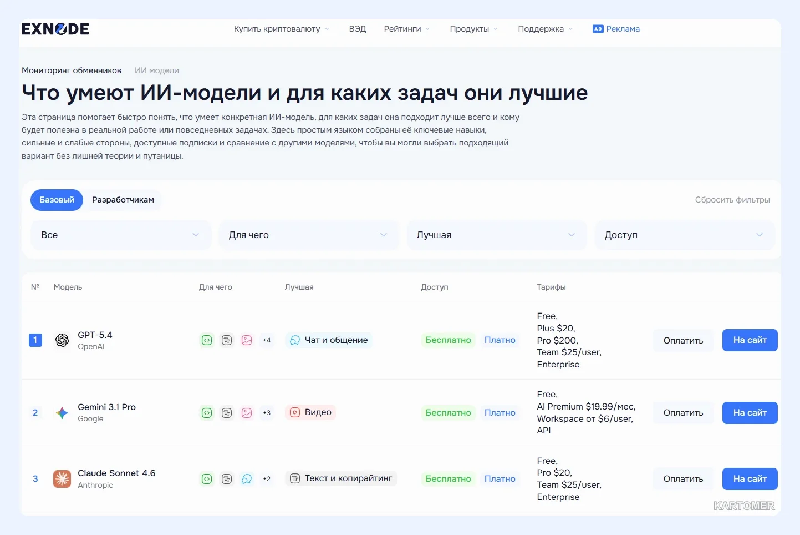The image size is (800, 535).
Task: Click the text icon in Claude Sonnet row's Для чего column
Action: [227, 478]
